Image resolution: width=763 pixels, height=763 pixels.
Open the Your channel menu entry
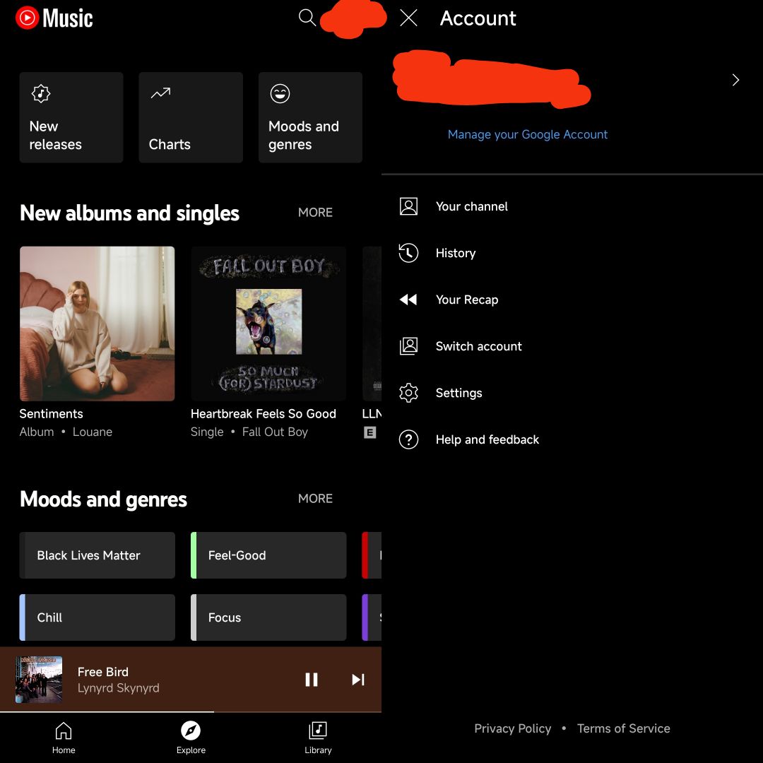coord(572,206)
